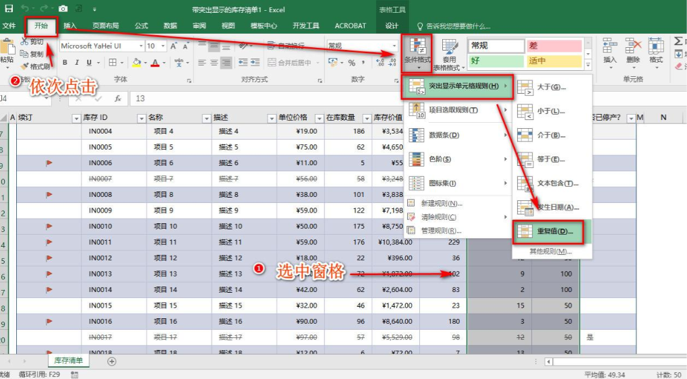Toggle left text alignment
The width and height of the screenshot is (687, 379).
202,63
